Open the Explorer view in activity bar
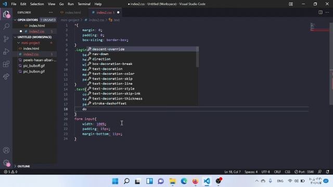This screenshot has width=333, height=187. pos(6,15)
